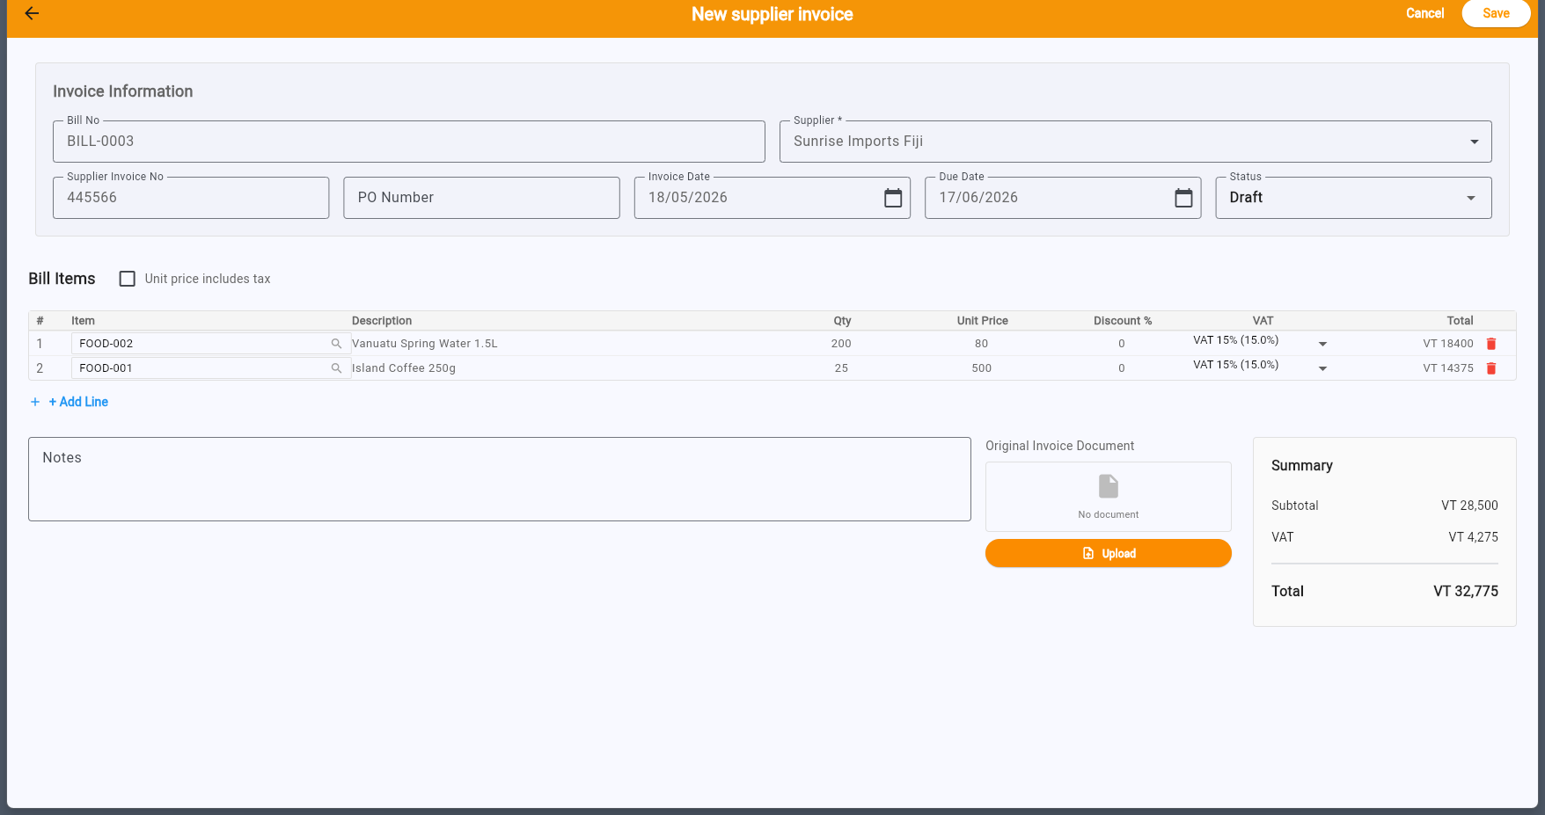Click the No document placeholder icon
The width and height of the screenshot is (1545, 815).
click(x=1109, y=486)
